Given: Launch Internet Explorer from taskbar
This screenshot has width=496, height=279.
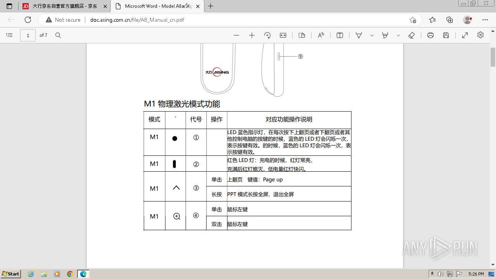Looking at the screenshot, I should click(x=31, y=274).
